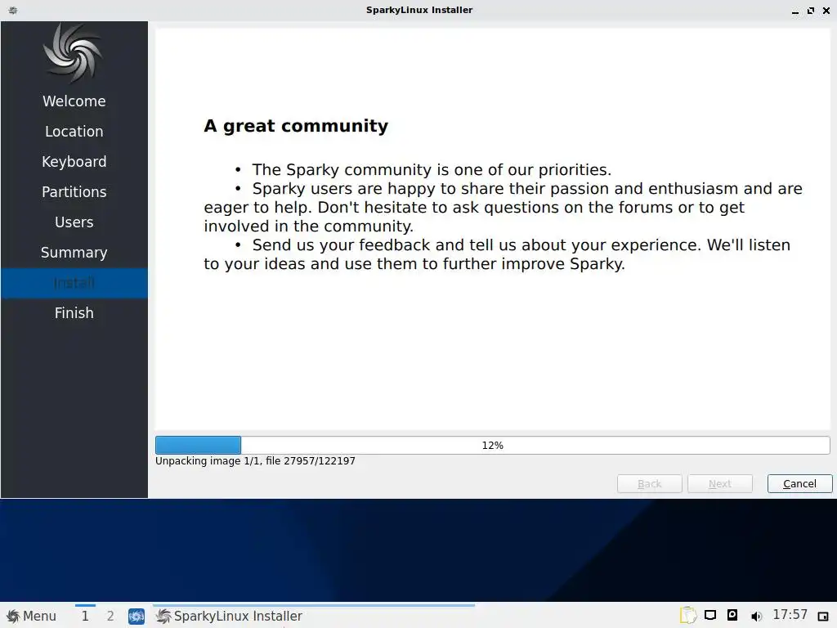Click the disabled Next button
This screenshot has height=628, width=837.
(x=719, y=484)
